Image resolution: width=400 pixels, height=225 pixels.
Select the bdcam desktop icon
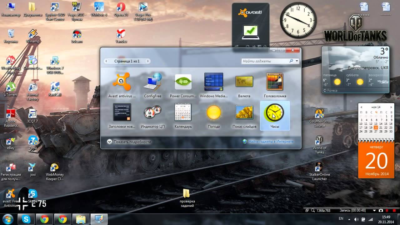77,36
